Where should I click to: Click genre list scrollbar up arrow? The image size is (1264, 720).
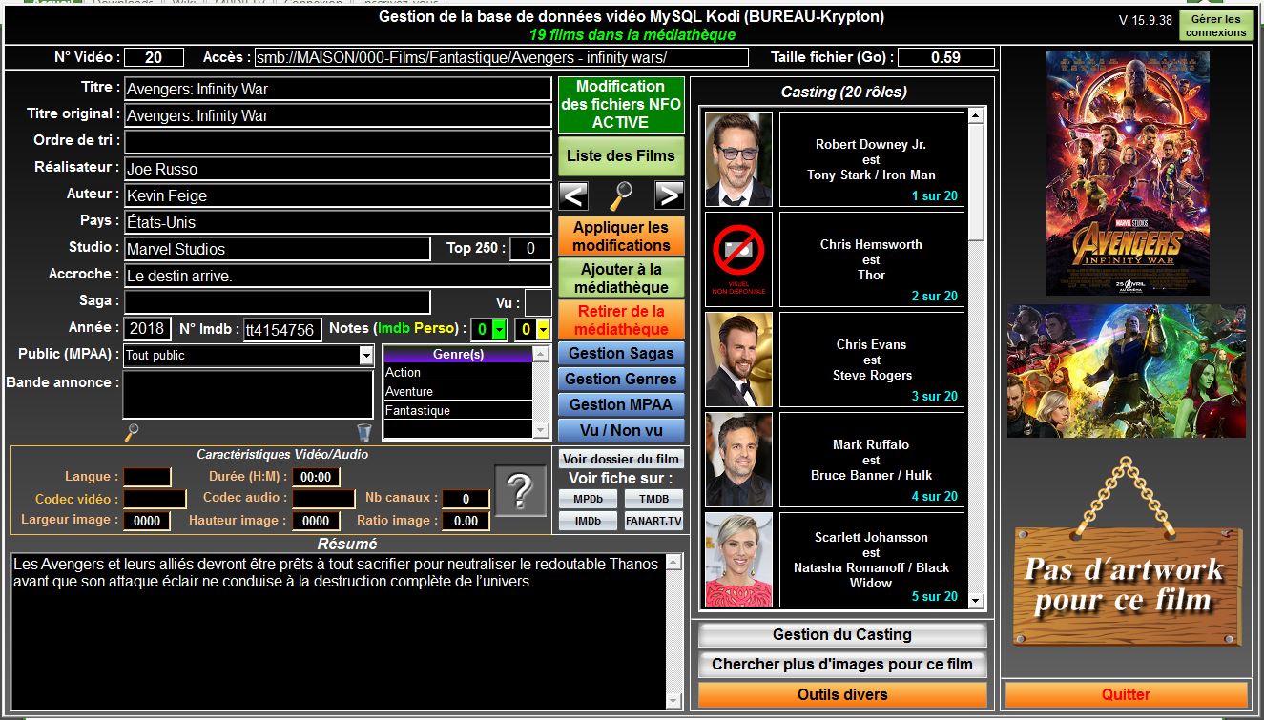pyautogui.click(x=541, y=354)
